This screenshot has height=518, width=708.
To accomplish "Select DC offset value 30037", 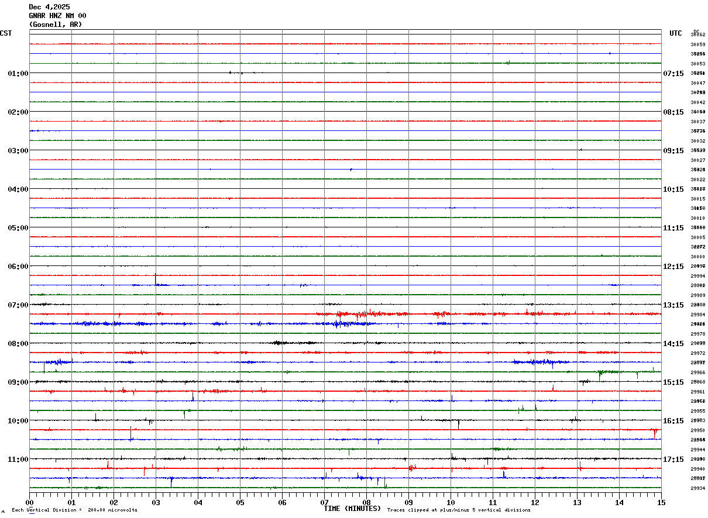I will point(697,122).
